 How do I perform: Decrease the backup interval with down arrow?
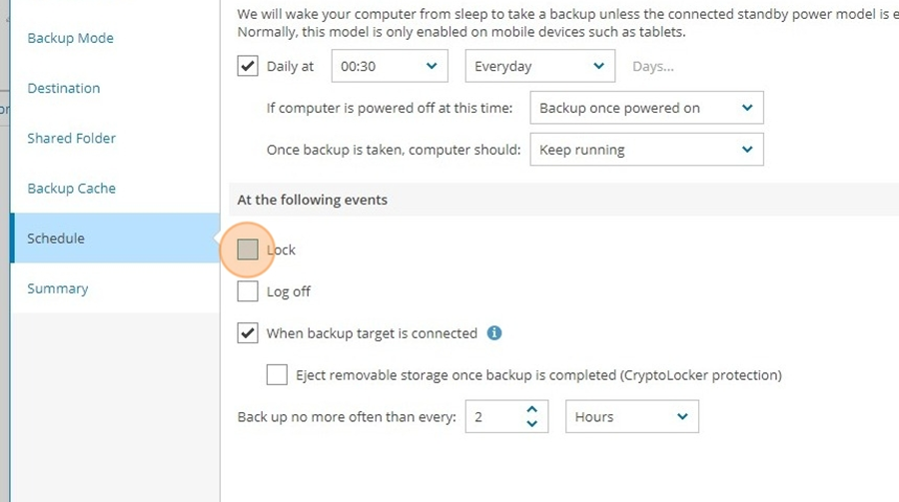coord(532,423)
